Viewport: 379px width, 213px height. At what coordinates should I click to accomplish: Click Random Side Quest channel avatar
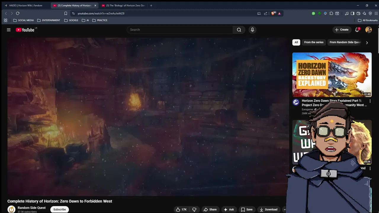[11, 209]
